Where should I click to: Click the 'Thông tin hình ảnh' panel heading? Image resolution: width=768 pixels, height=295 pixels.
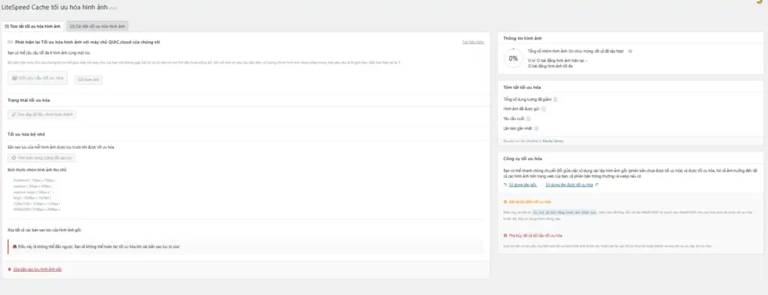[522, 38]
